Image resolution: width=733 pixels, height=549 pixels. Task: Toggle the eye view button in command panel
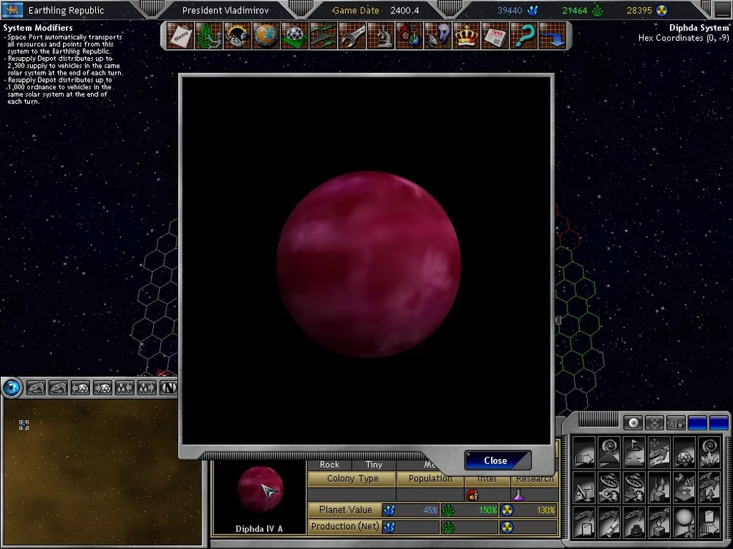coord(633,423)
